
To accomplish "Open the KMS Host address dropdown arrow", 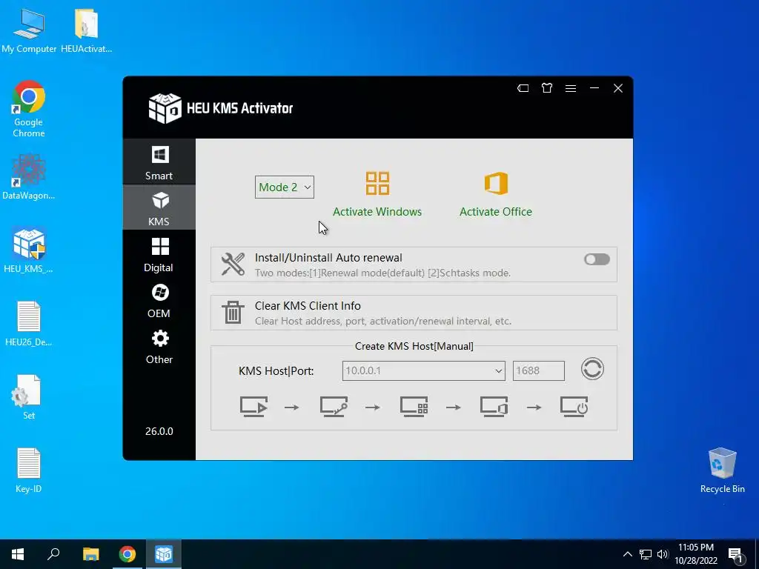I will tap(499, 371).
